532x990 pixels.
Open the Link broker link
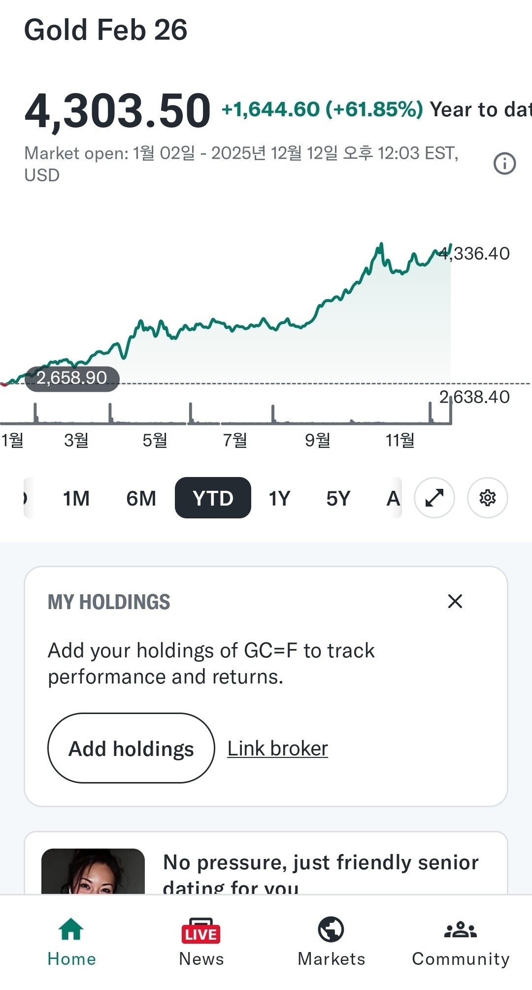point(277,748)
